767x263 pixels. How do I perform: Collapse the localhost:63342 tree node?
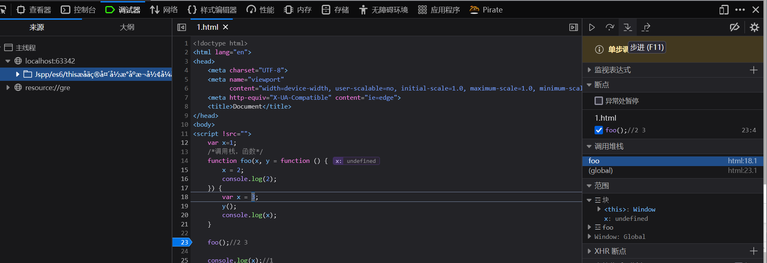click(8, 61)
